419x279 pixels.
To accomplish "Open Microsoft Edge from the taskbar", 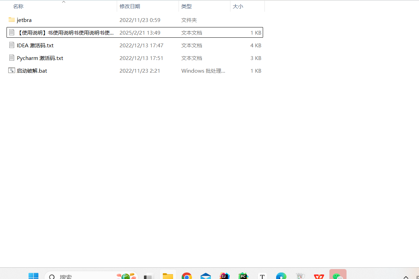I will point(281,276).
